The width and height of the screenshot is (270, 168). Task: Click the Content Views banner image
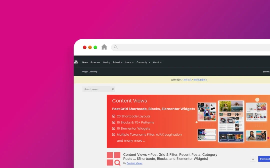click(x=188, y=121)
